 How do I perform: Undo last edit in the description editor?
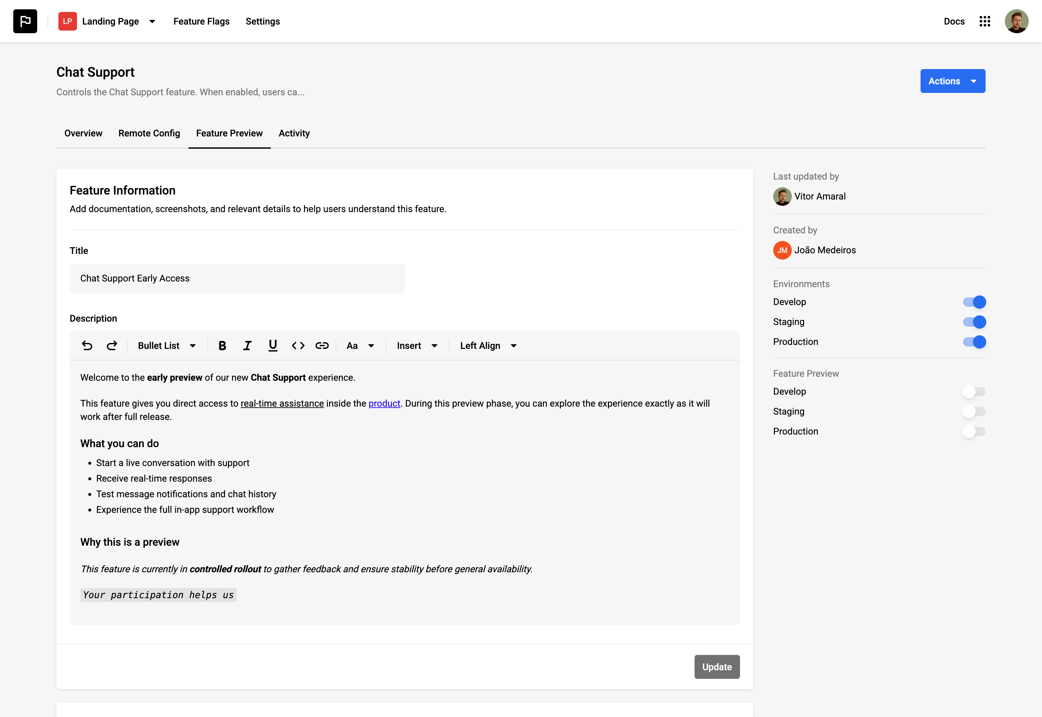point(88,346)
